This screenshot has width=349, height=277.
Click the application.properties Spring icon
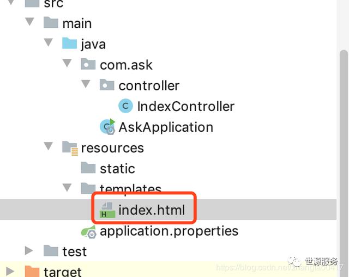click(89, 231)
